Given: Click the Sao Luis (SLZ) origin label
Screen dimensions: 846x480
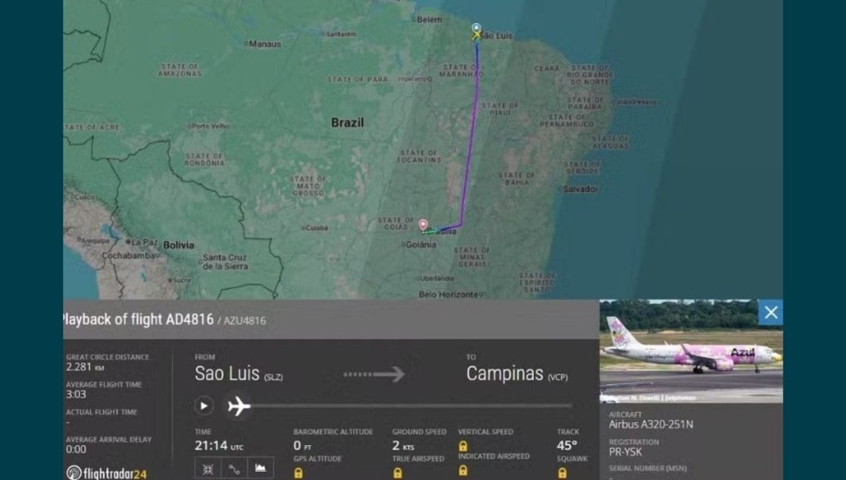Looking at the screenshot, I should point(239,374).
